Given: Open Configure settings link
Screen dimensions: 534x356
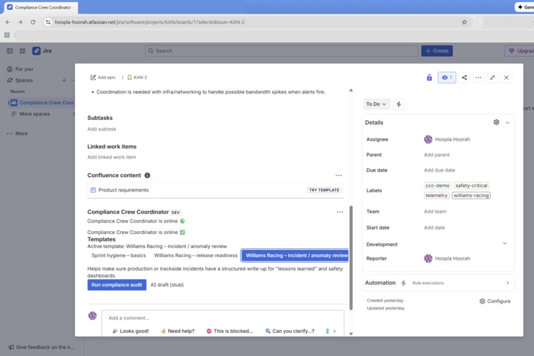Looking at the screenshot, I should [x=495, y=301].
